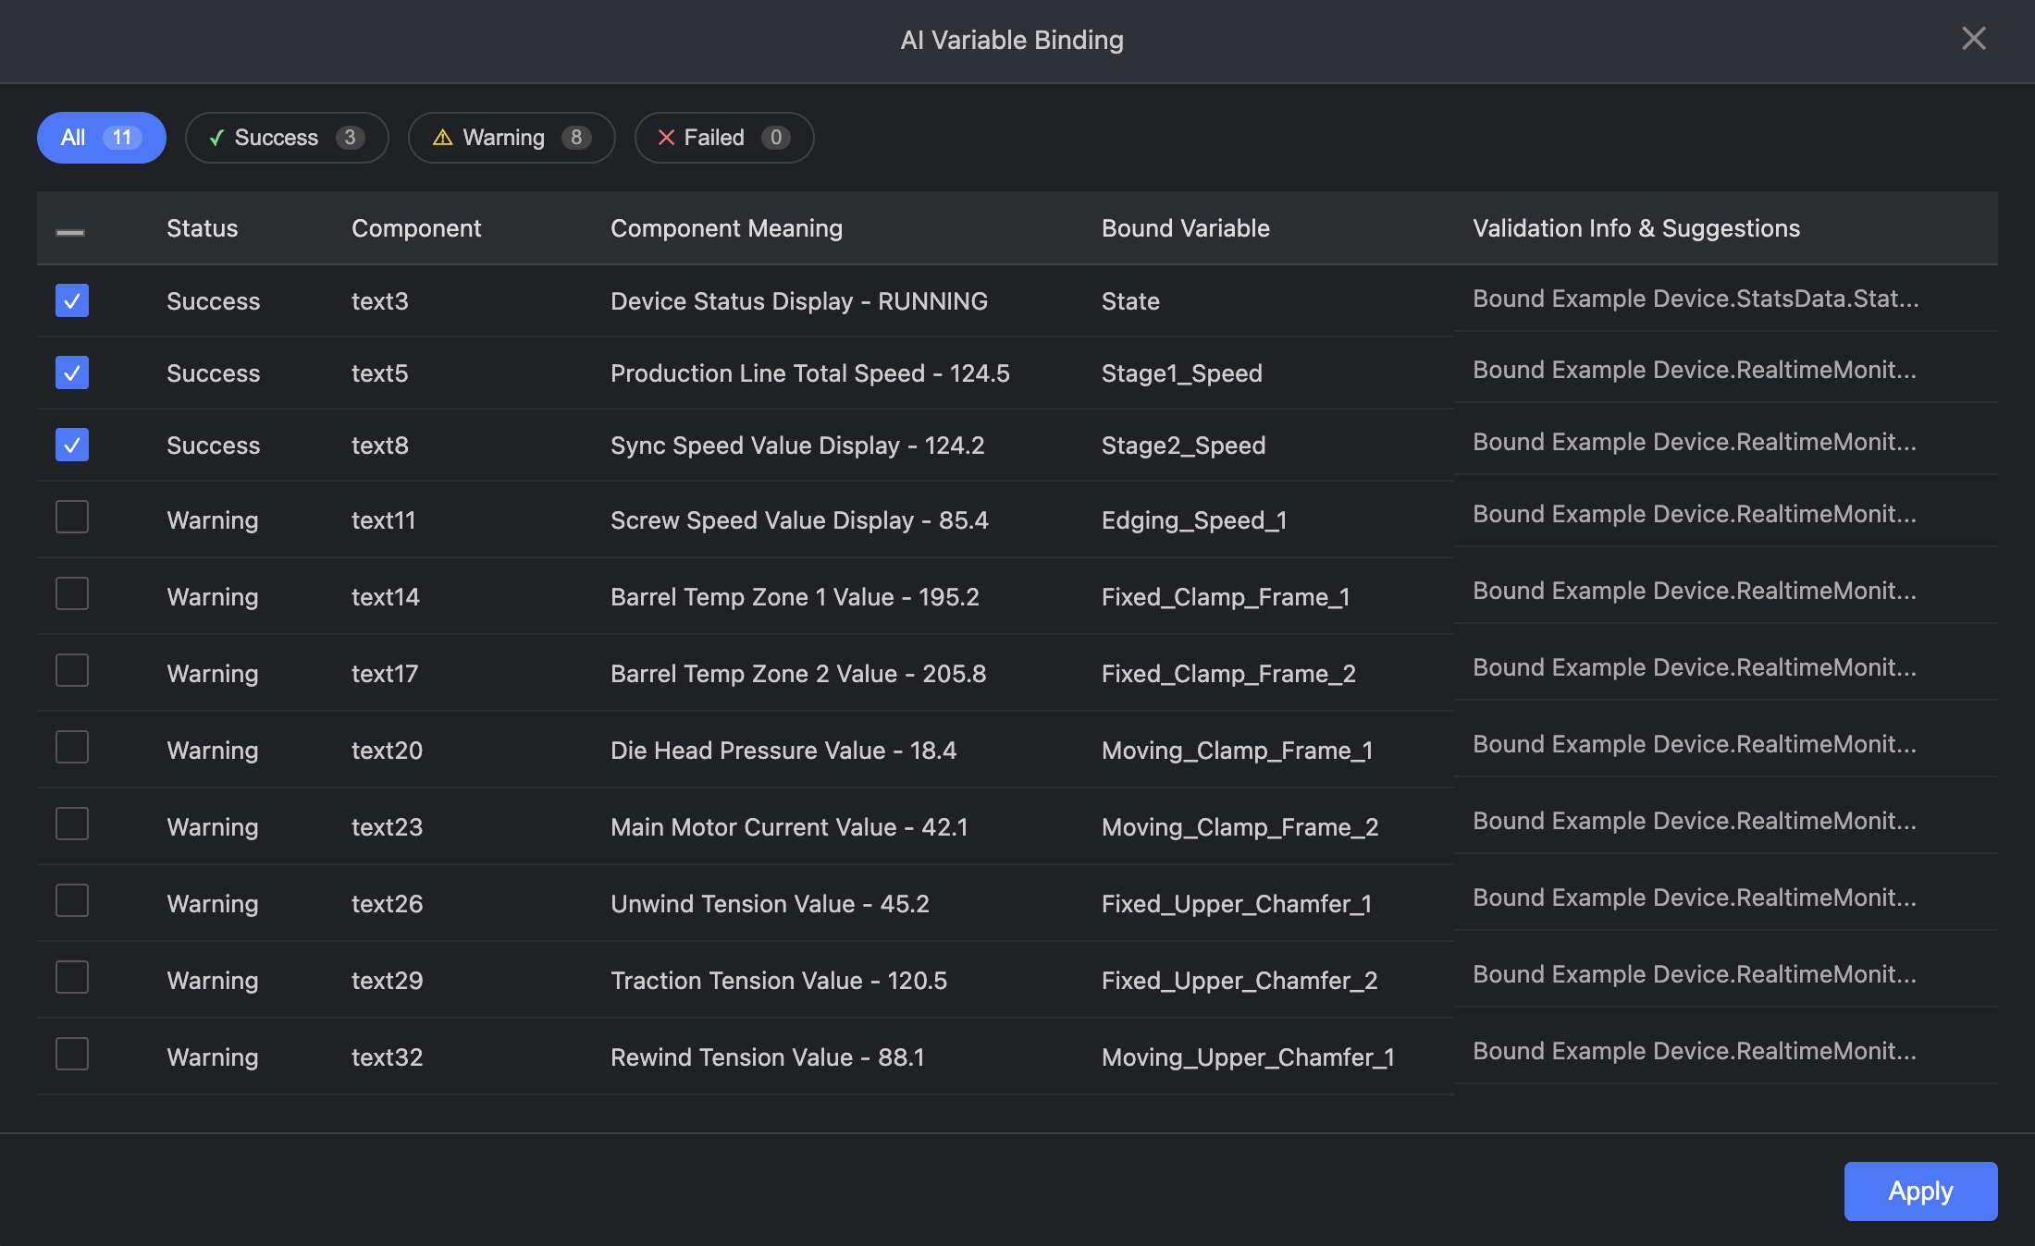View validation info for text3 StatsData row
Screen dimensions: 2035x1246
[x=1696, y=299]
